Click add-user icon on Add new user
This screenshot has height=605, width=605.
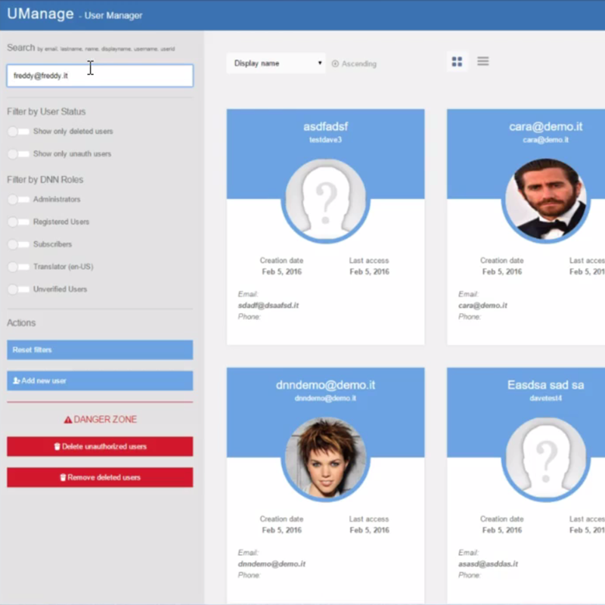tap(17, 381)
